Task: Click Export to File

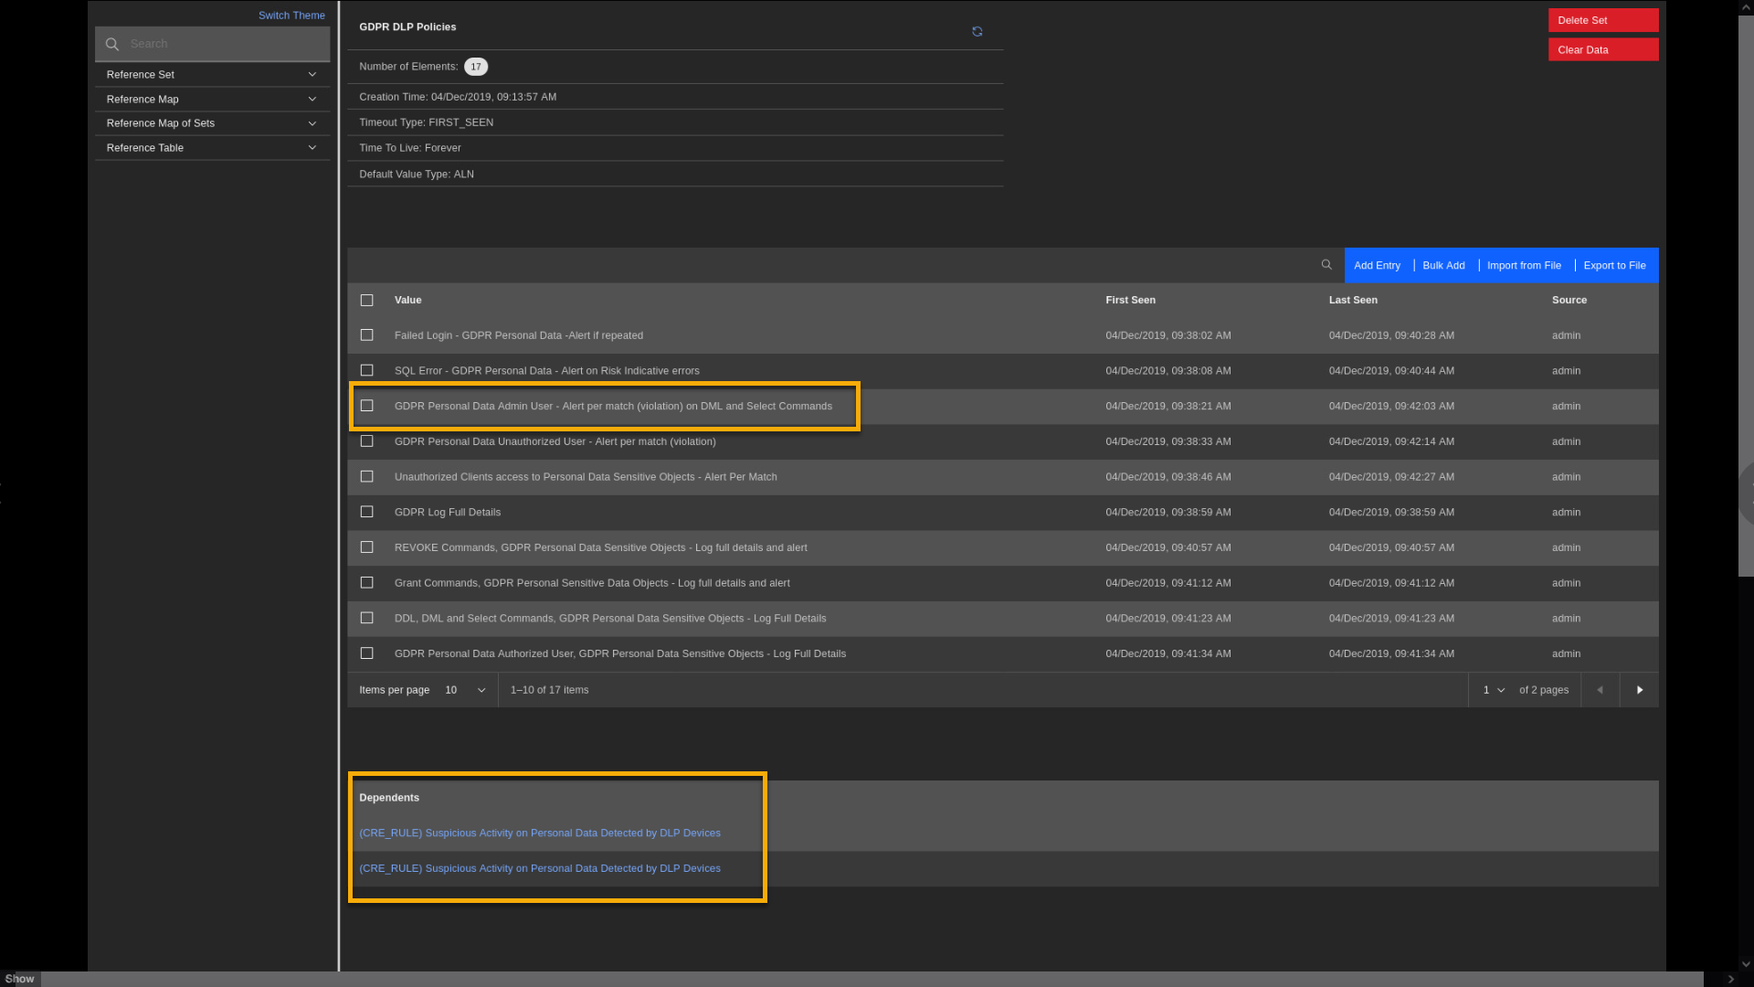Action: [x=1614, y=265]
